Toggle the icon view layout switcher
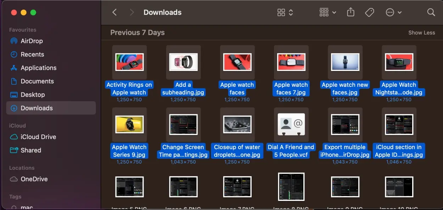The height and width of the screenshot is (210, 443). point(280,12)
